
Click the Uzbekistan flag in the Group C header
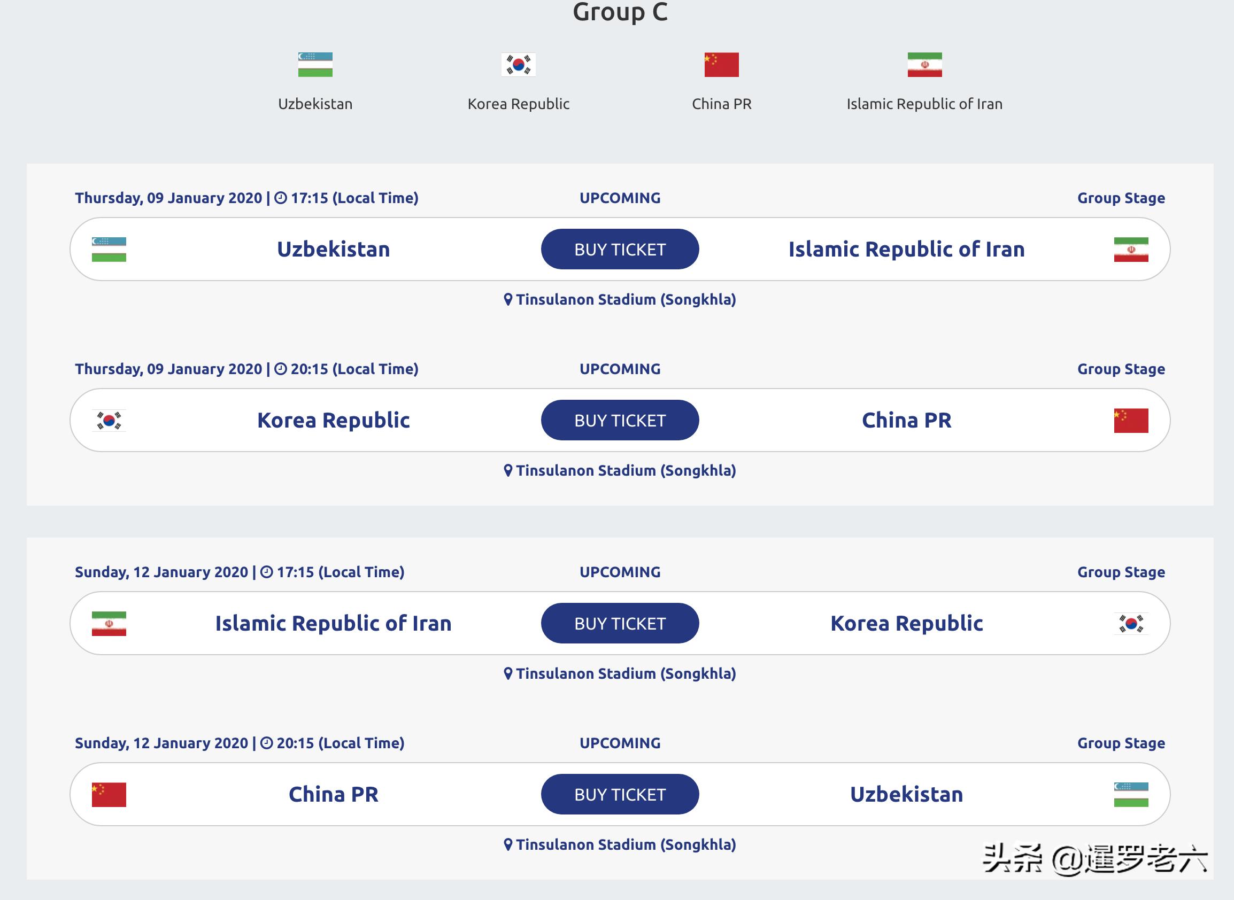(315, 65)
